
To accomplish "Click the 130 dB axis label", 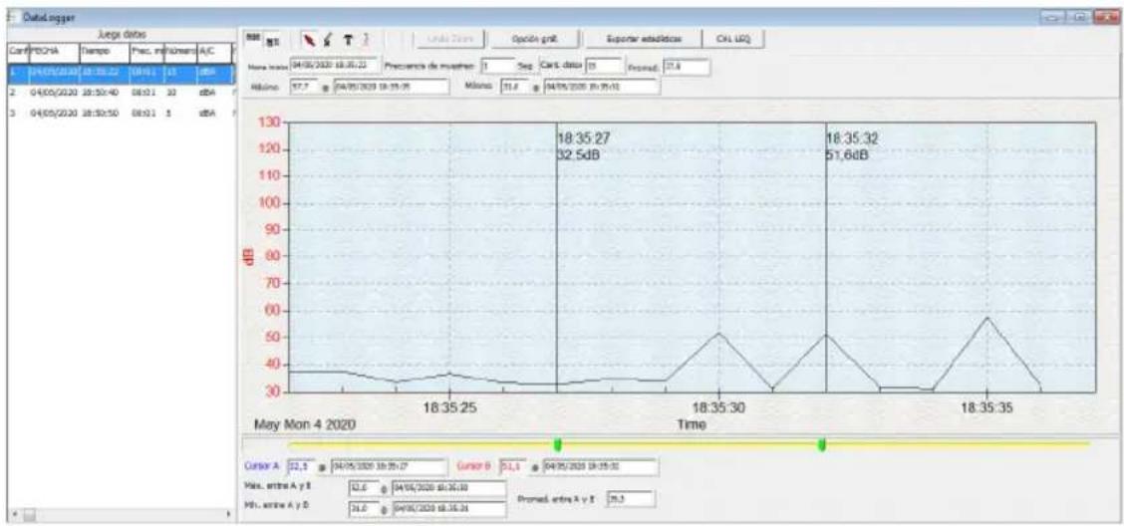I will pos(267,124).
